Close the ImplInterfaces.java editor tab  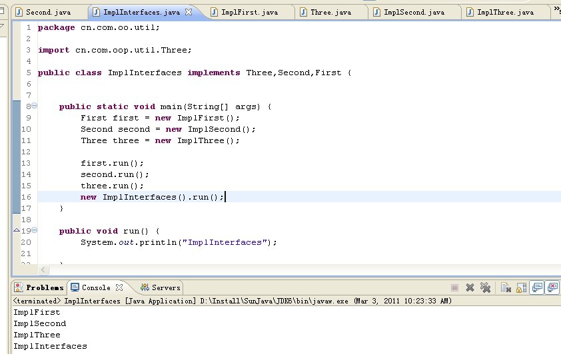tap(189, 12)
